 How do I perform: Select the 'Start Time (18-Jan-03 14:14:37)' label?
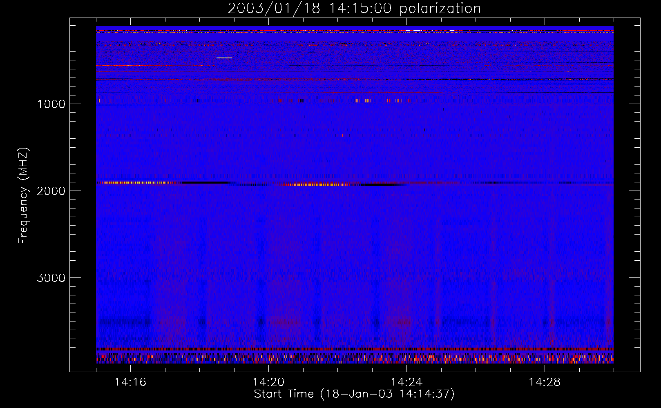pos(354,394)
